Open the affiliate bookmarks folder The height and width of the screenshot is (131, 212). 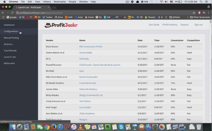click(x=175, y=17)
